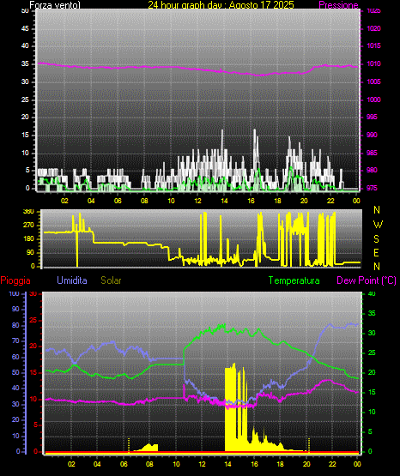Click the E compass direction label
Screen dimensions: 400x476
coord(376,252)
